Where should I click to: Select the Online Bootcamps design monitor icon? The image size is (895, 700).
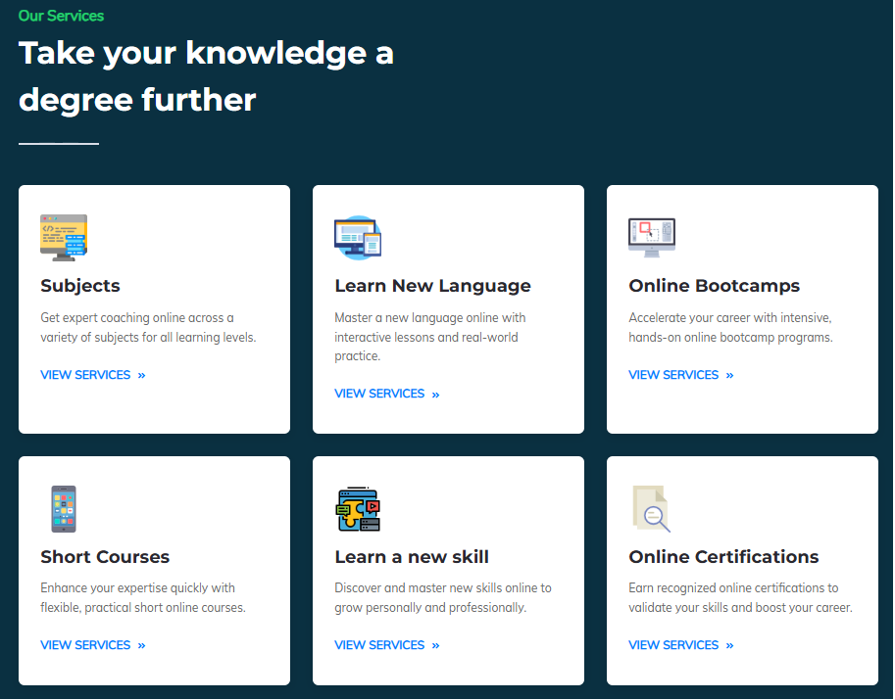[x=652, y=238]
